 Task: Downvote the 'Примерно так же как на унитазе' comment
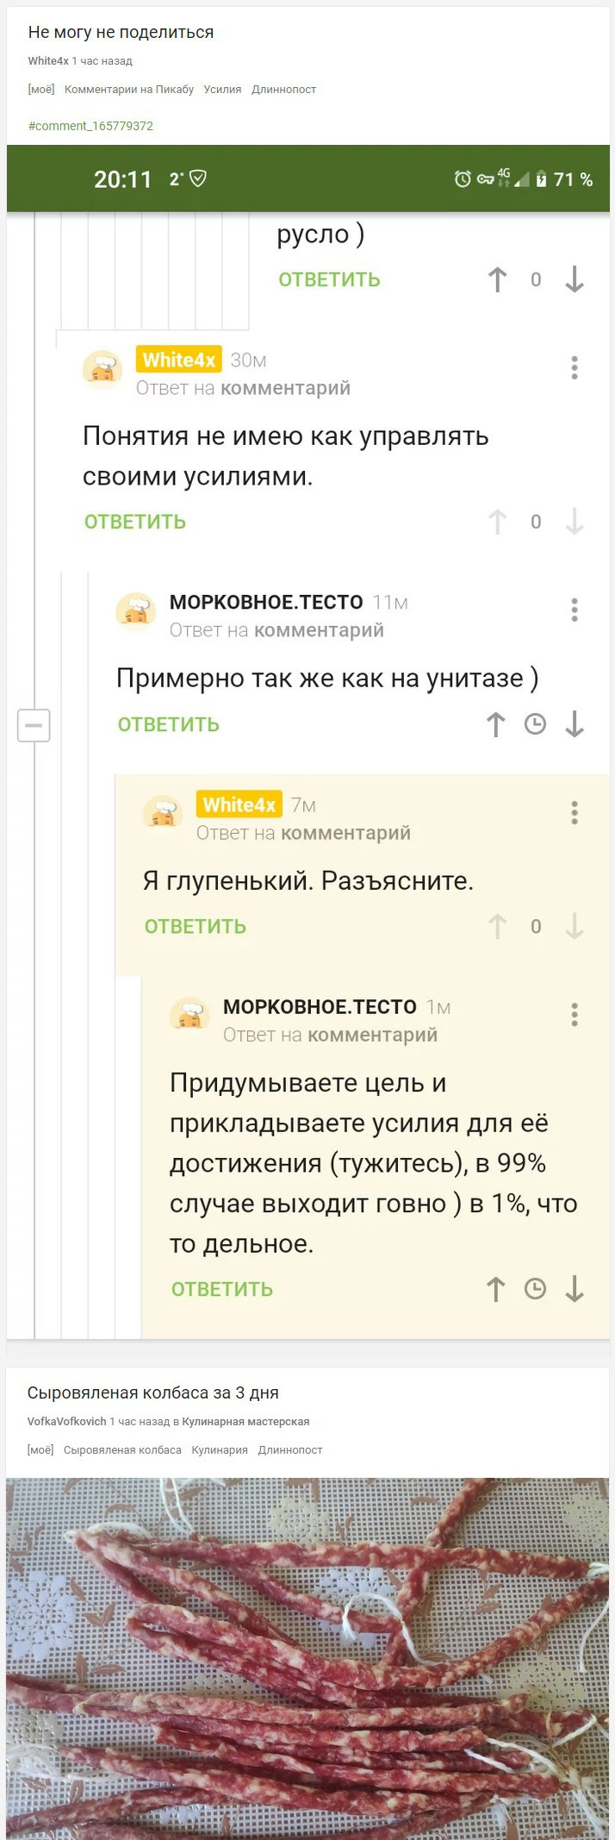575,724
